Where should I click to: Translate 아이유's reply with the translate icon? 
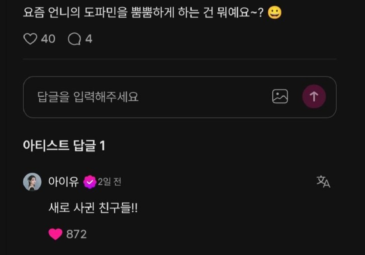323,182
